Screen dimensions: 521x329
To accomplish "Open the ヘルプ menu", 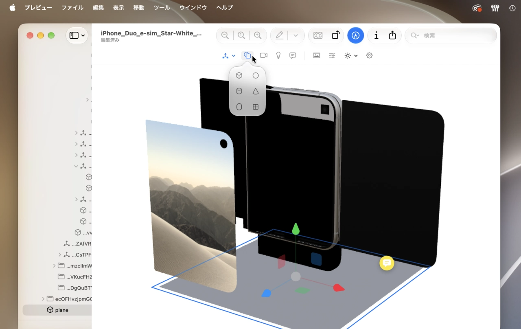I will point(225,8).
